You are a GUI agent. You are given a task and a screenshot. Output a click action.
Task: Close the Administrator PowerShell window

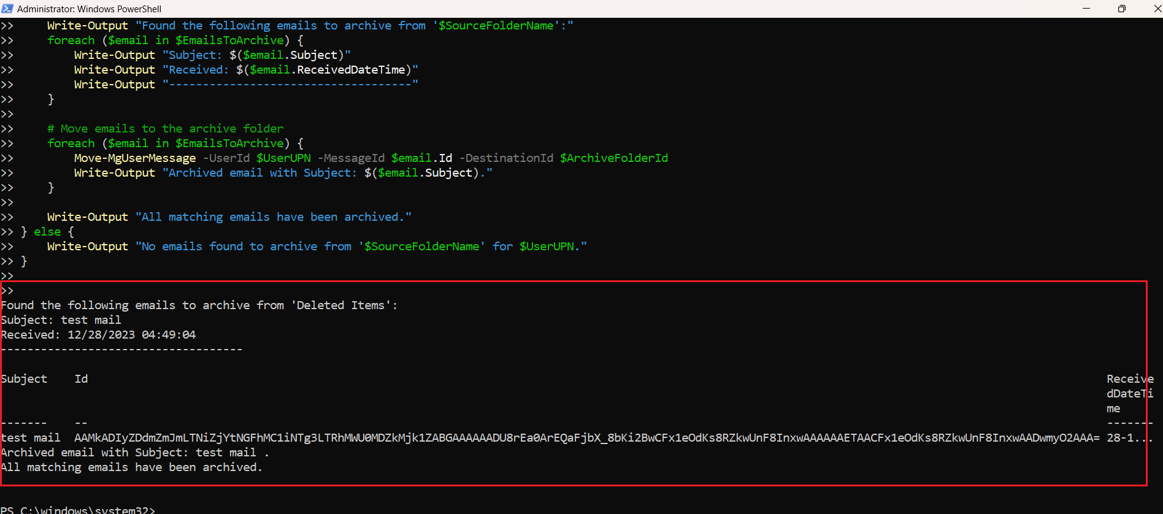(1156, 9)
